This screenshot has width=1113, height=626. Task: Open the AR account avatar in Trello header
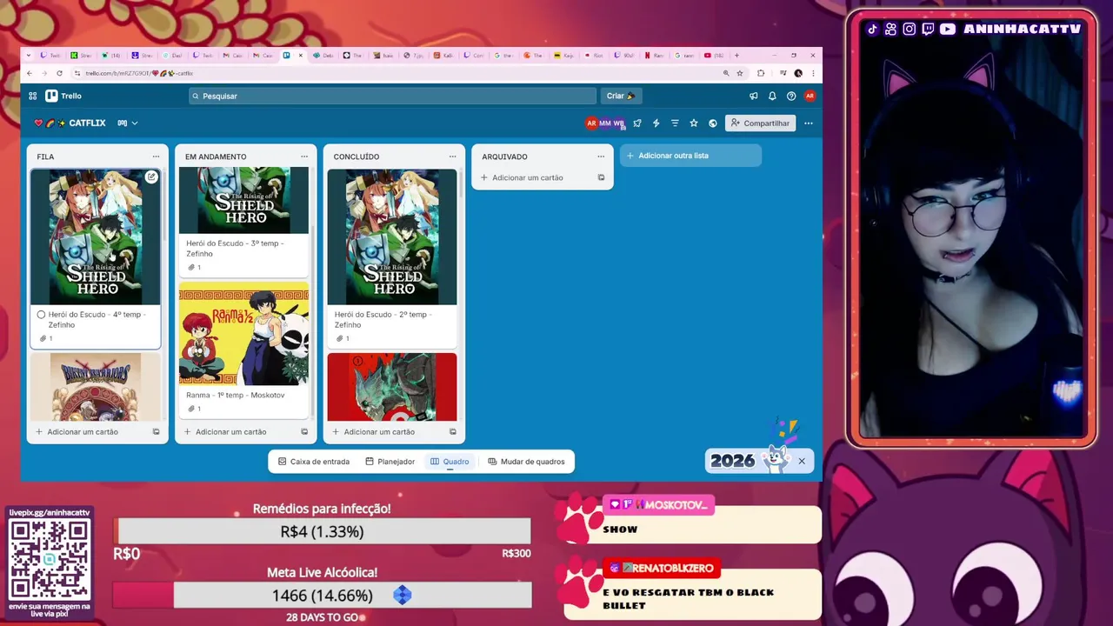pyautogui.click(x=810, y=96)
